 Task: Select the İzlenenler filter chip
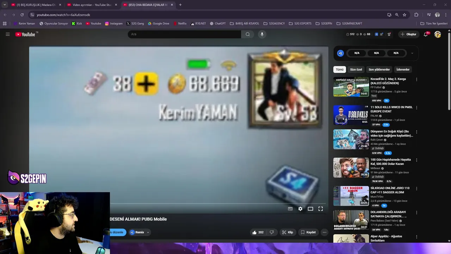click(403, 69)
